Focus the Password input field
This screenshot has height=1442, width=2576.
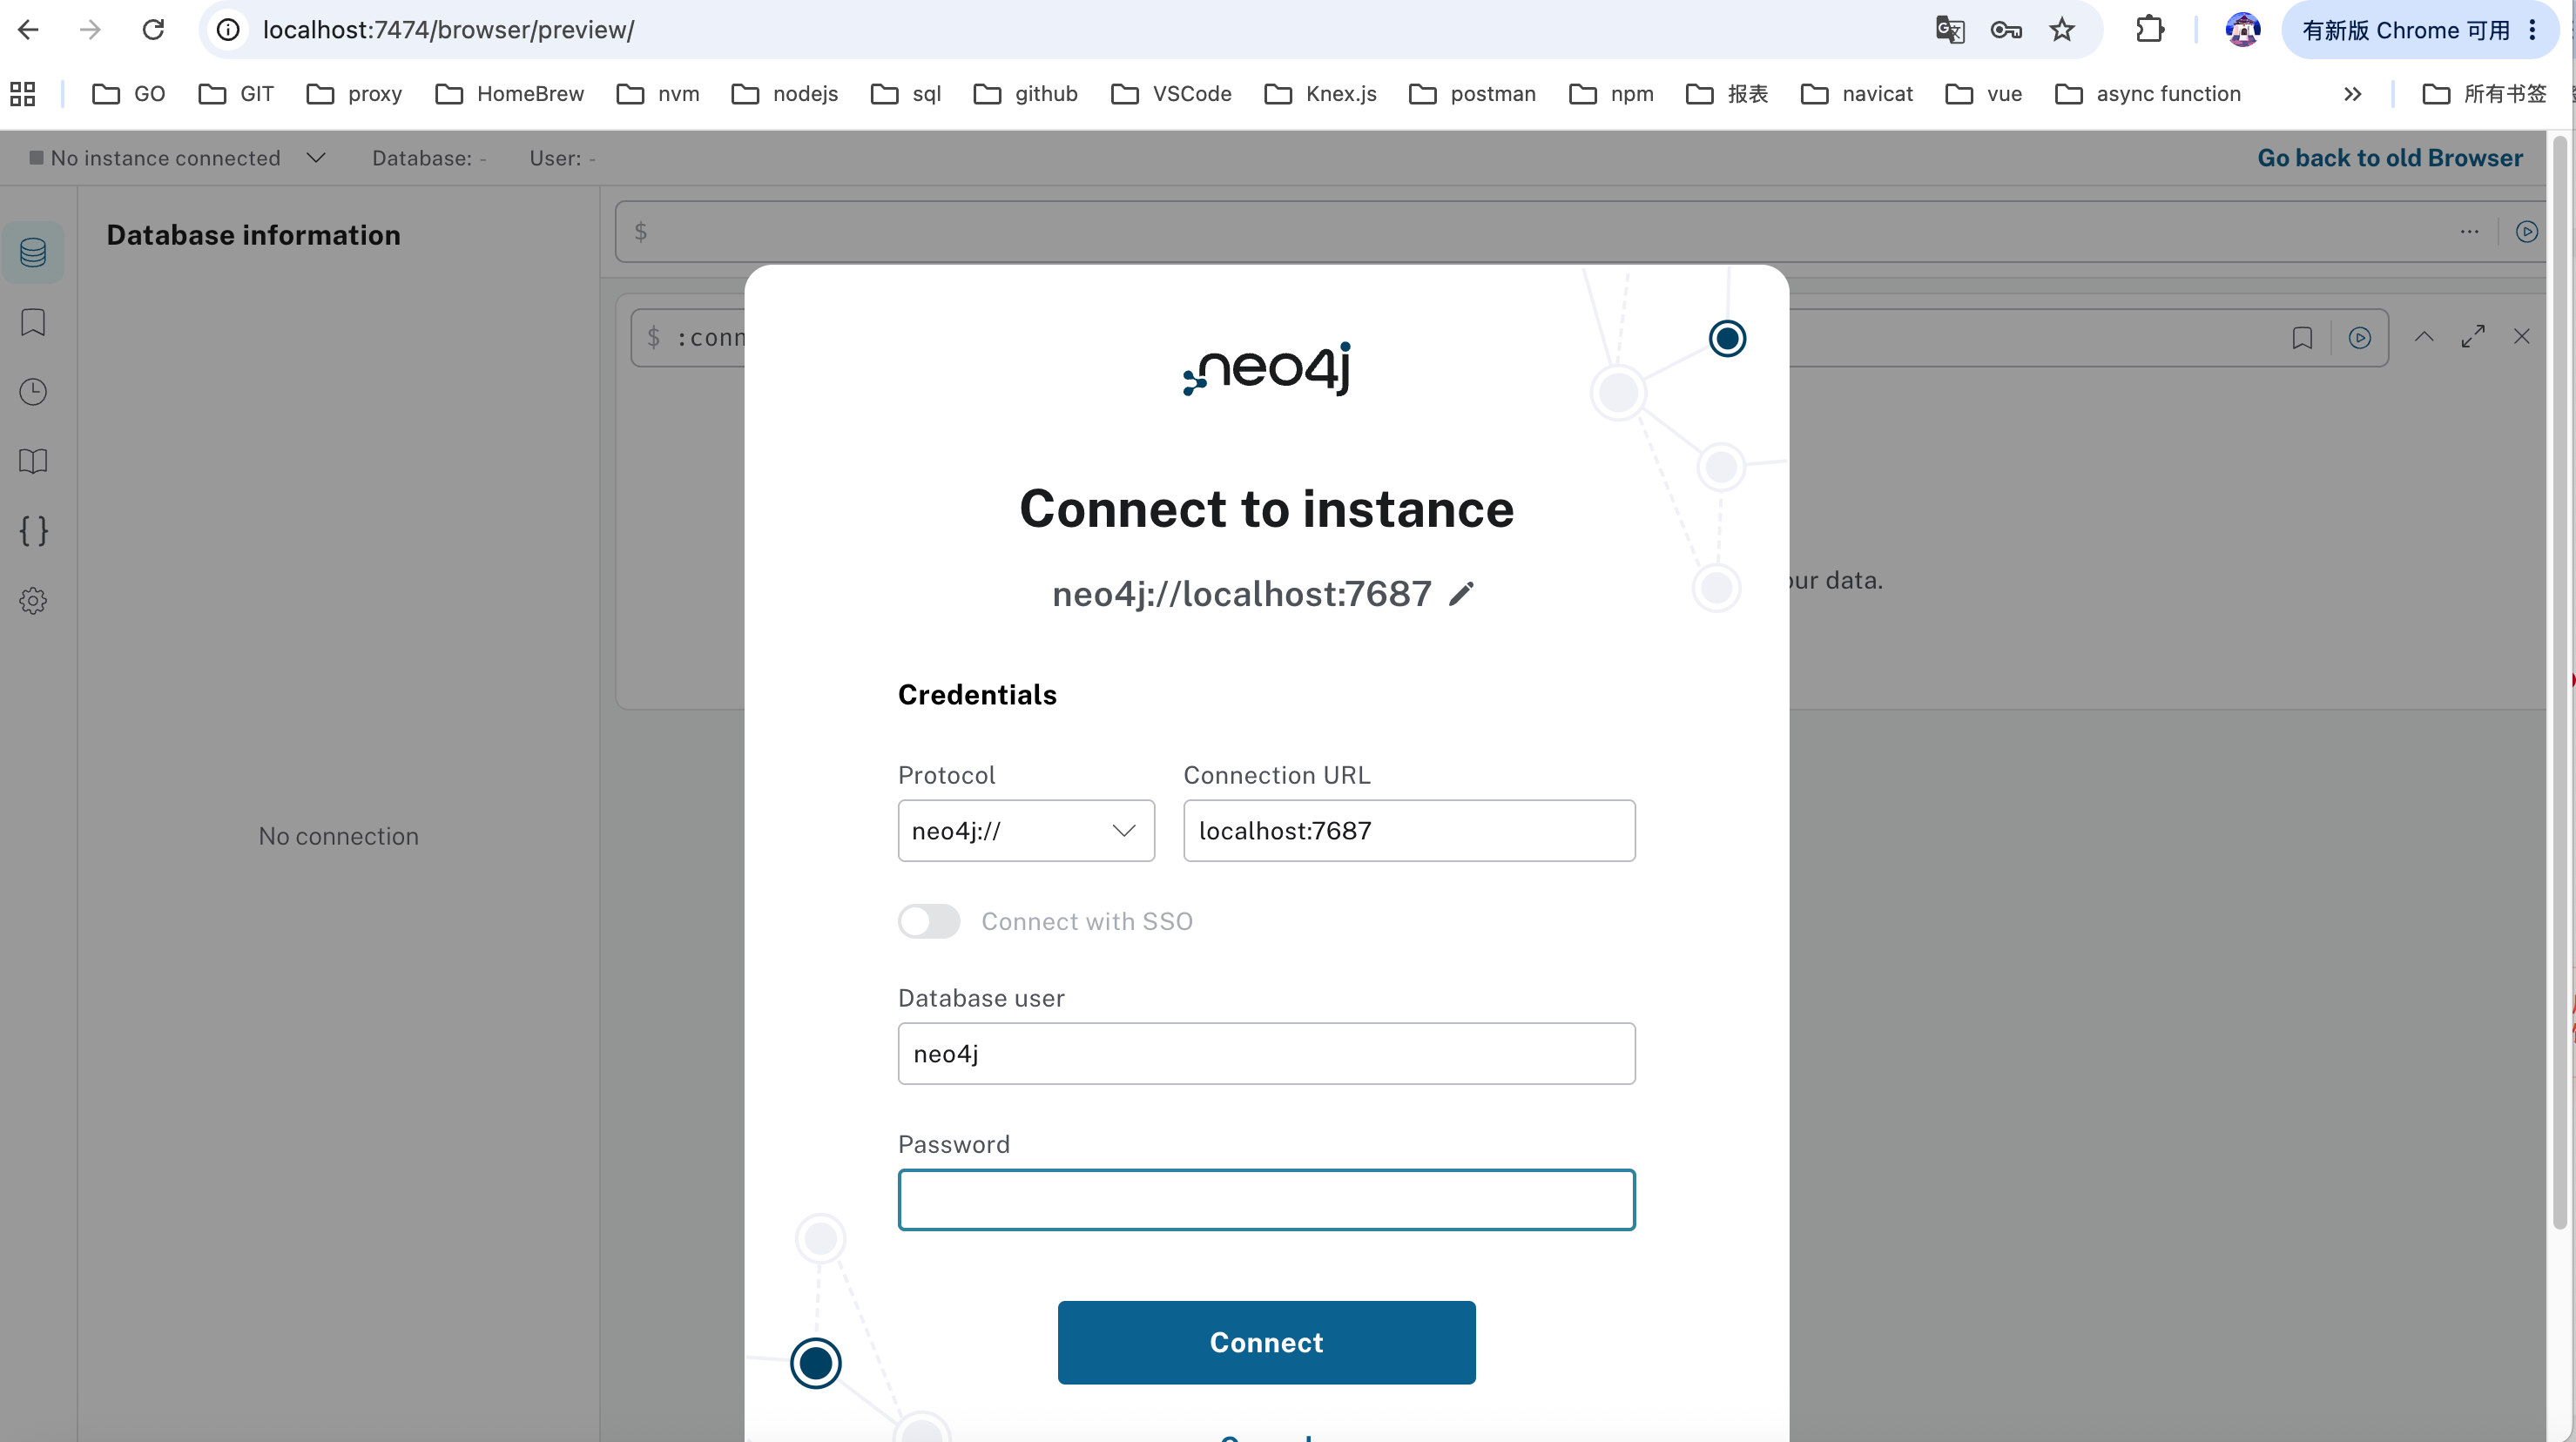click(1266, 1200)
